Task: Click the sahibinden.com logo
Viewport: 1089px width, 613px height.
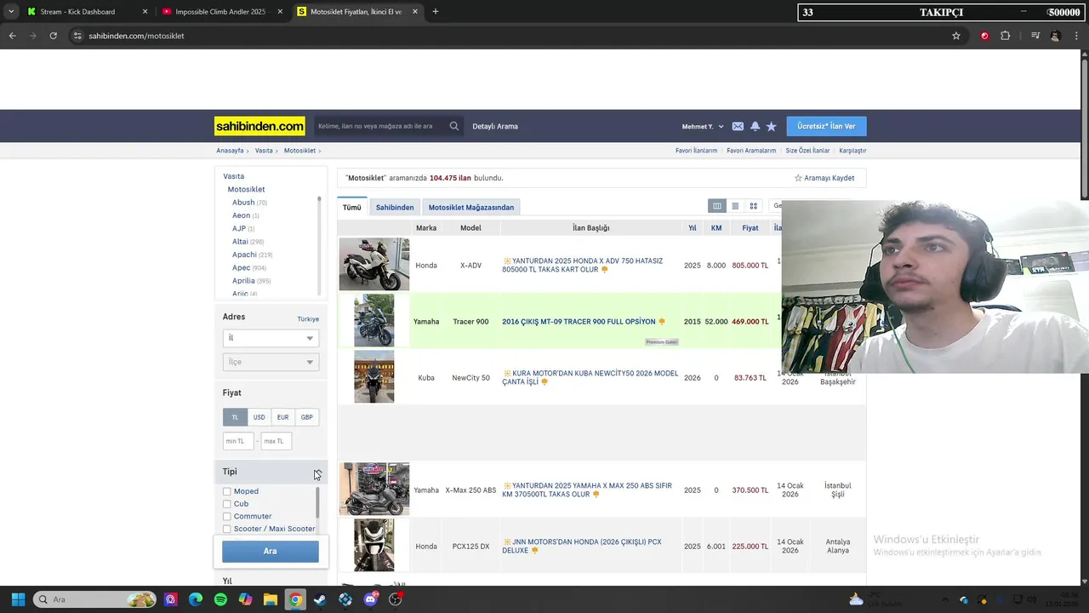Action: [x=259, y=126]
